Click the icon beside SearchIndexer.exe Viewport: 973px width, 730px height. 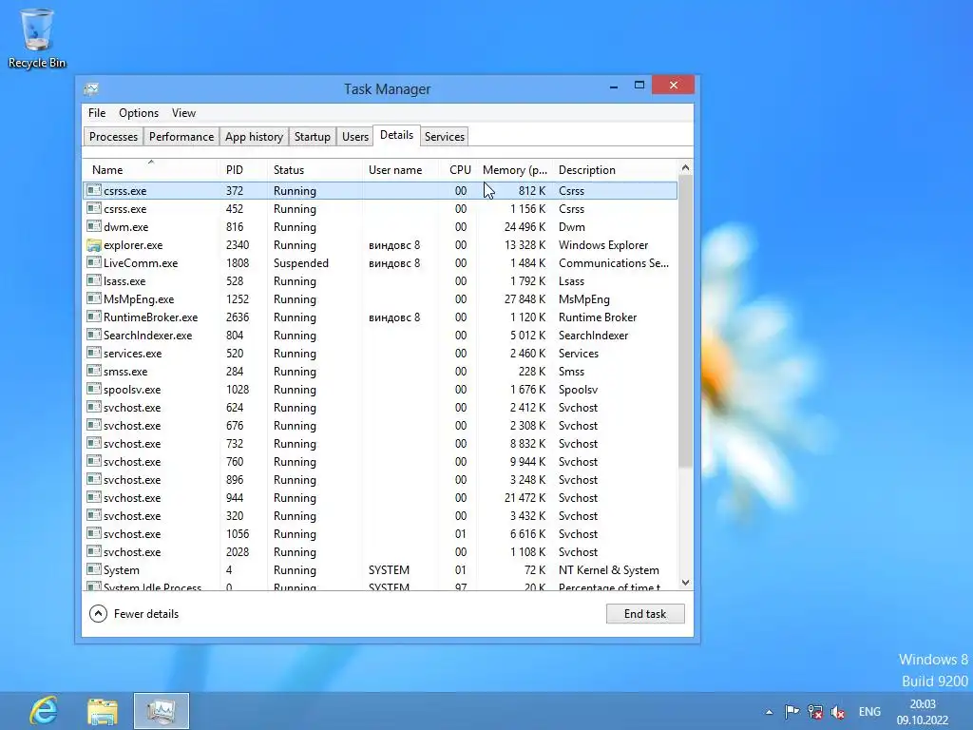point(94,335)
